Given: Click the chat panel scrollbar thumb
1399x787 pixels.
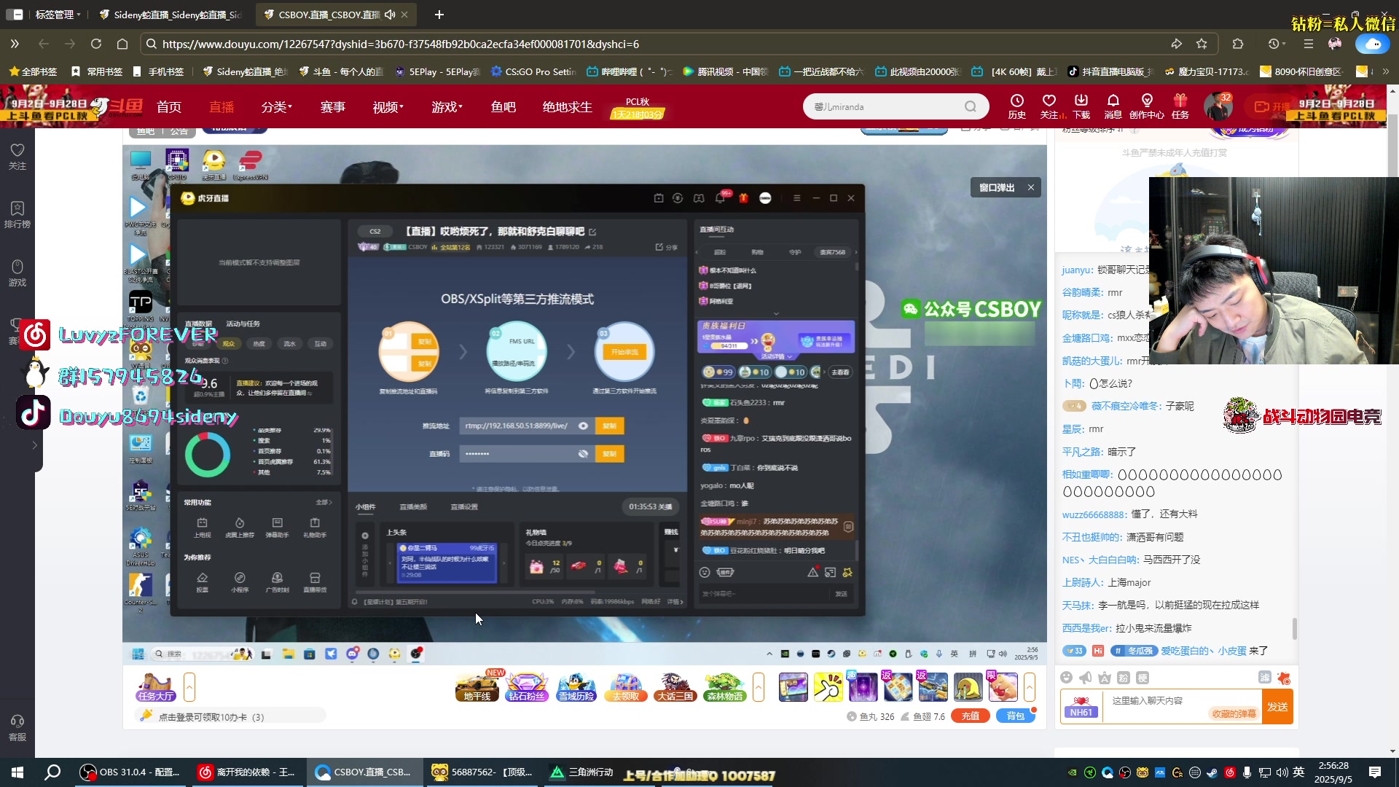Looking at the screenshot, I should (1295, 628).
